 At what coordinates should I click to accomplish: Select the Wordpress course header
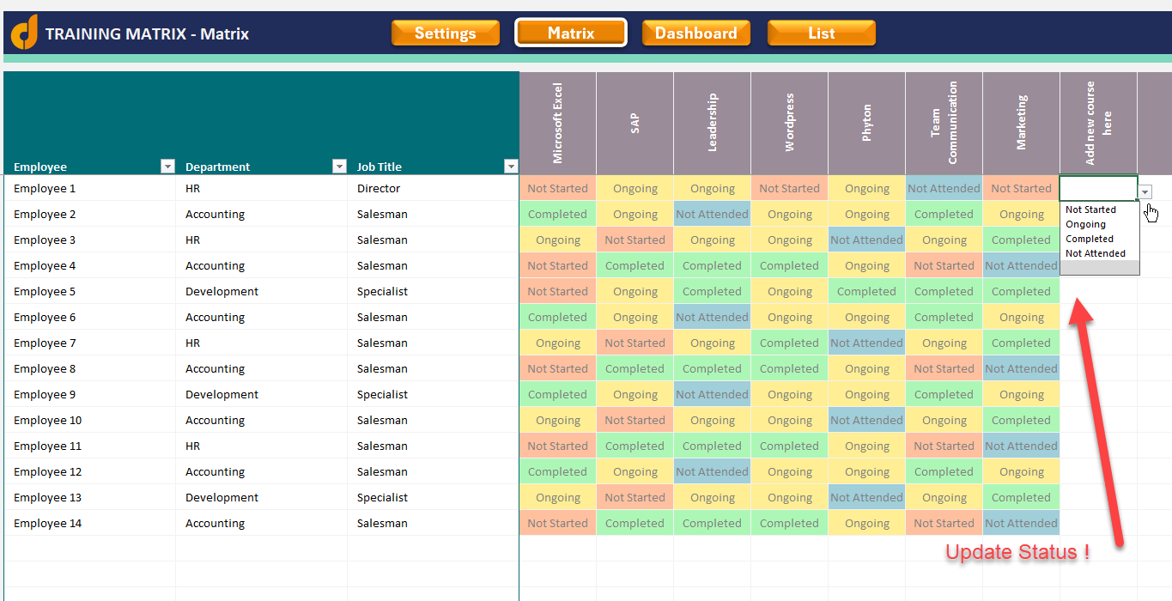click(x=790, y=123)
